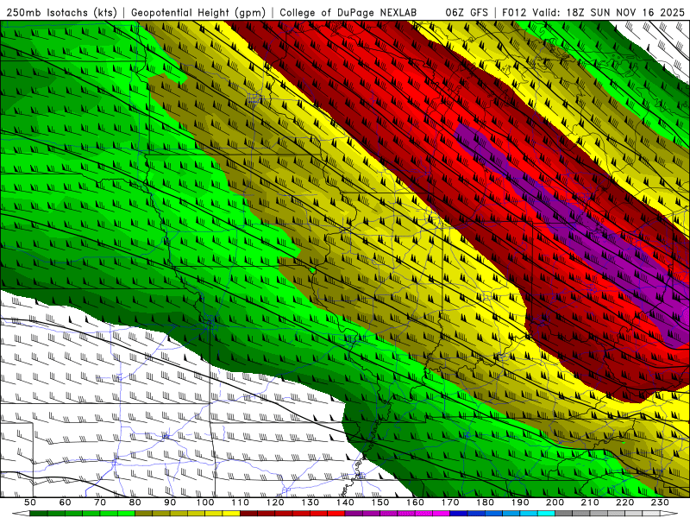Click the 80 value on the color scale

135,502
